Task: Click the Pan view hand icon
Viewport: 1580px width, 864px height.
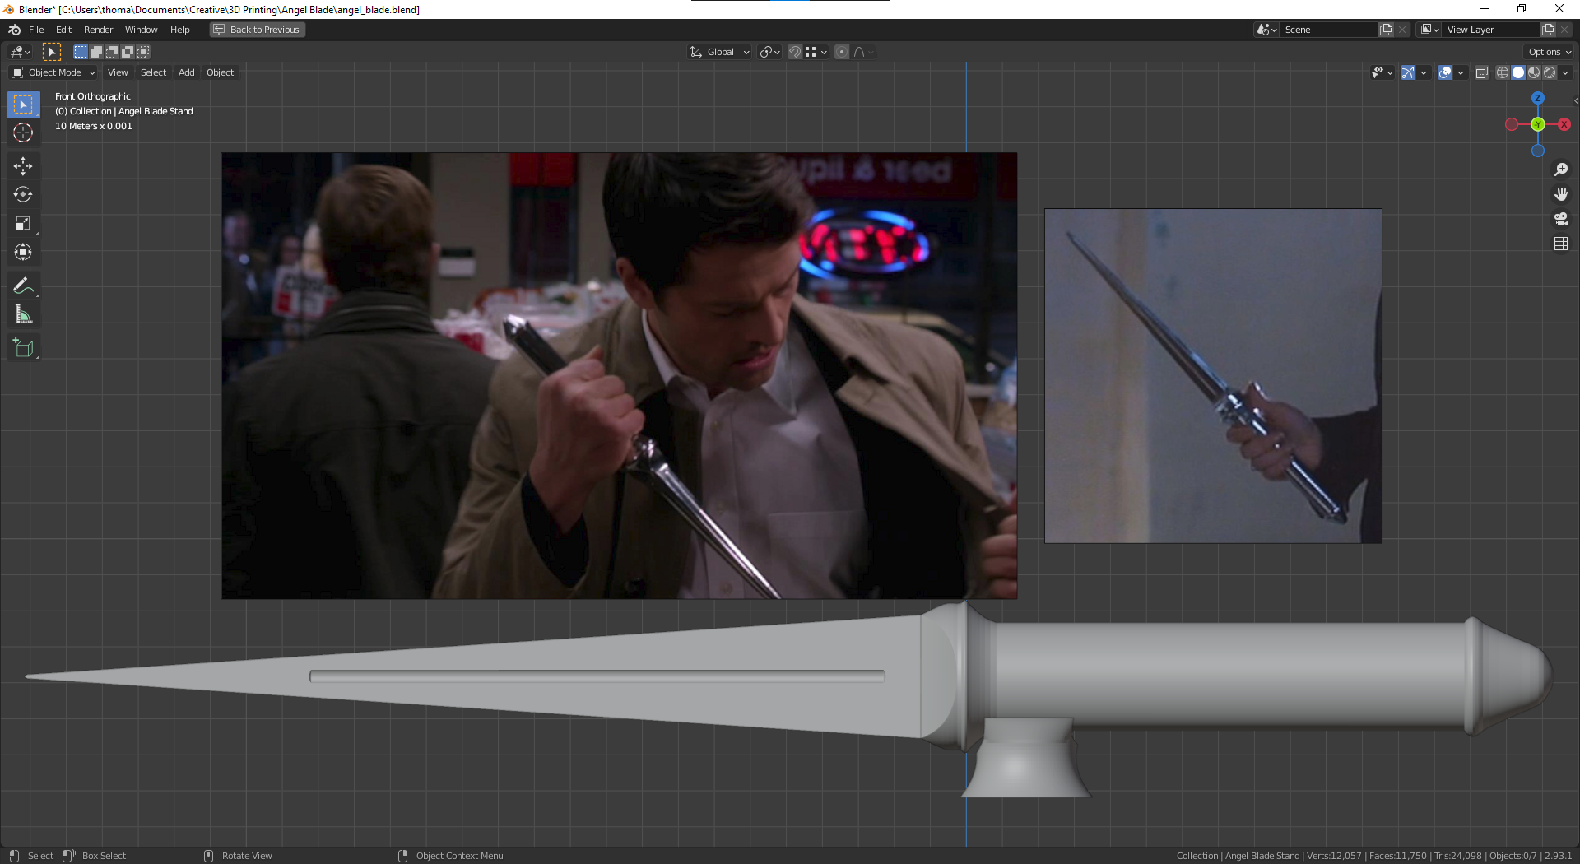Action: pos(1561,194)
